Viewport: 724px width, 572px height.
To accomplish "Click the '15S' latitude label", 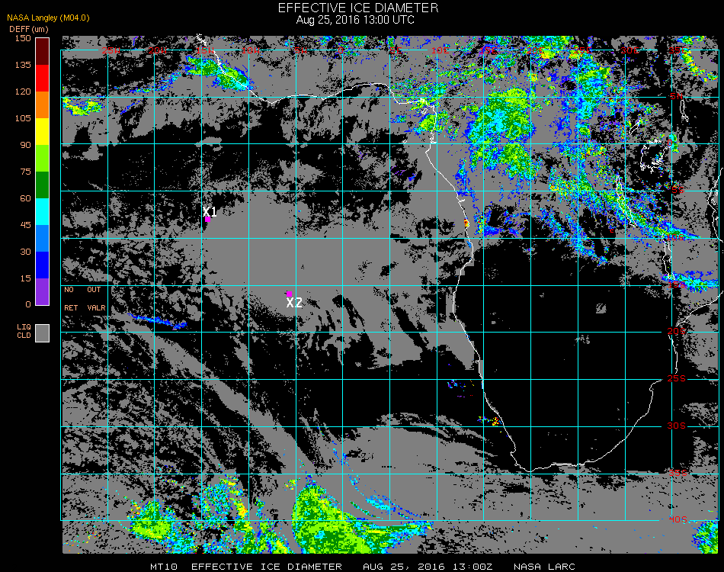I will [x=677, y=284].
